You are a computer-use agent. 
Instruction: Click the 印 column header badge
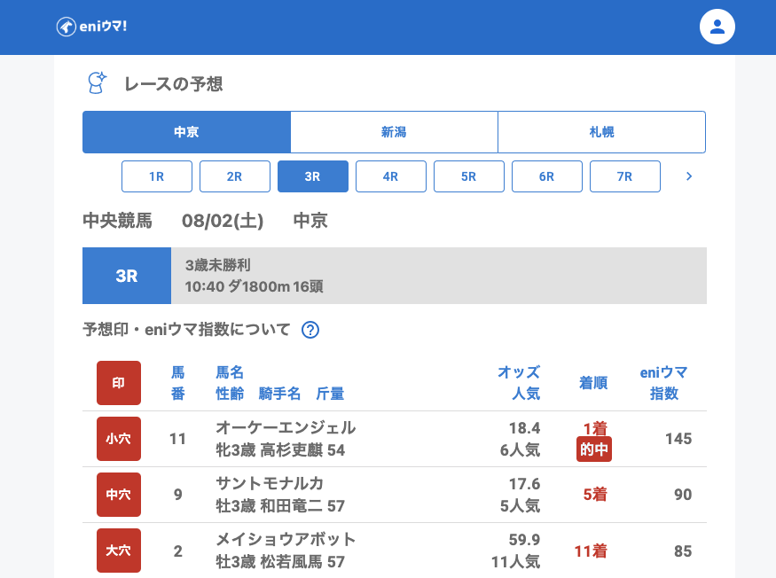tap(119, 383)
